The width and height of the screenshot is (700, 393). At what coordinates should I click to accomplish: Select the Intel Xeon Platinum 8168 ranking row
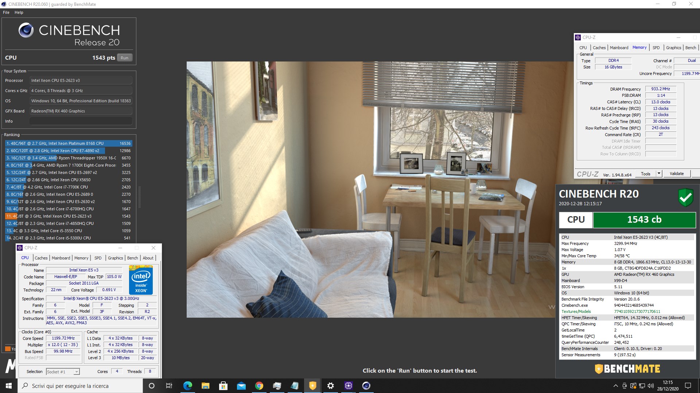pos(69,143)
